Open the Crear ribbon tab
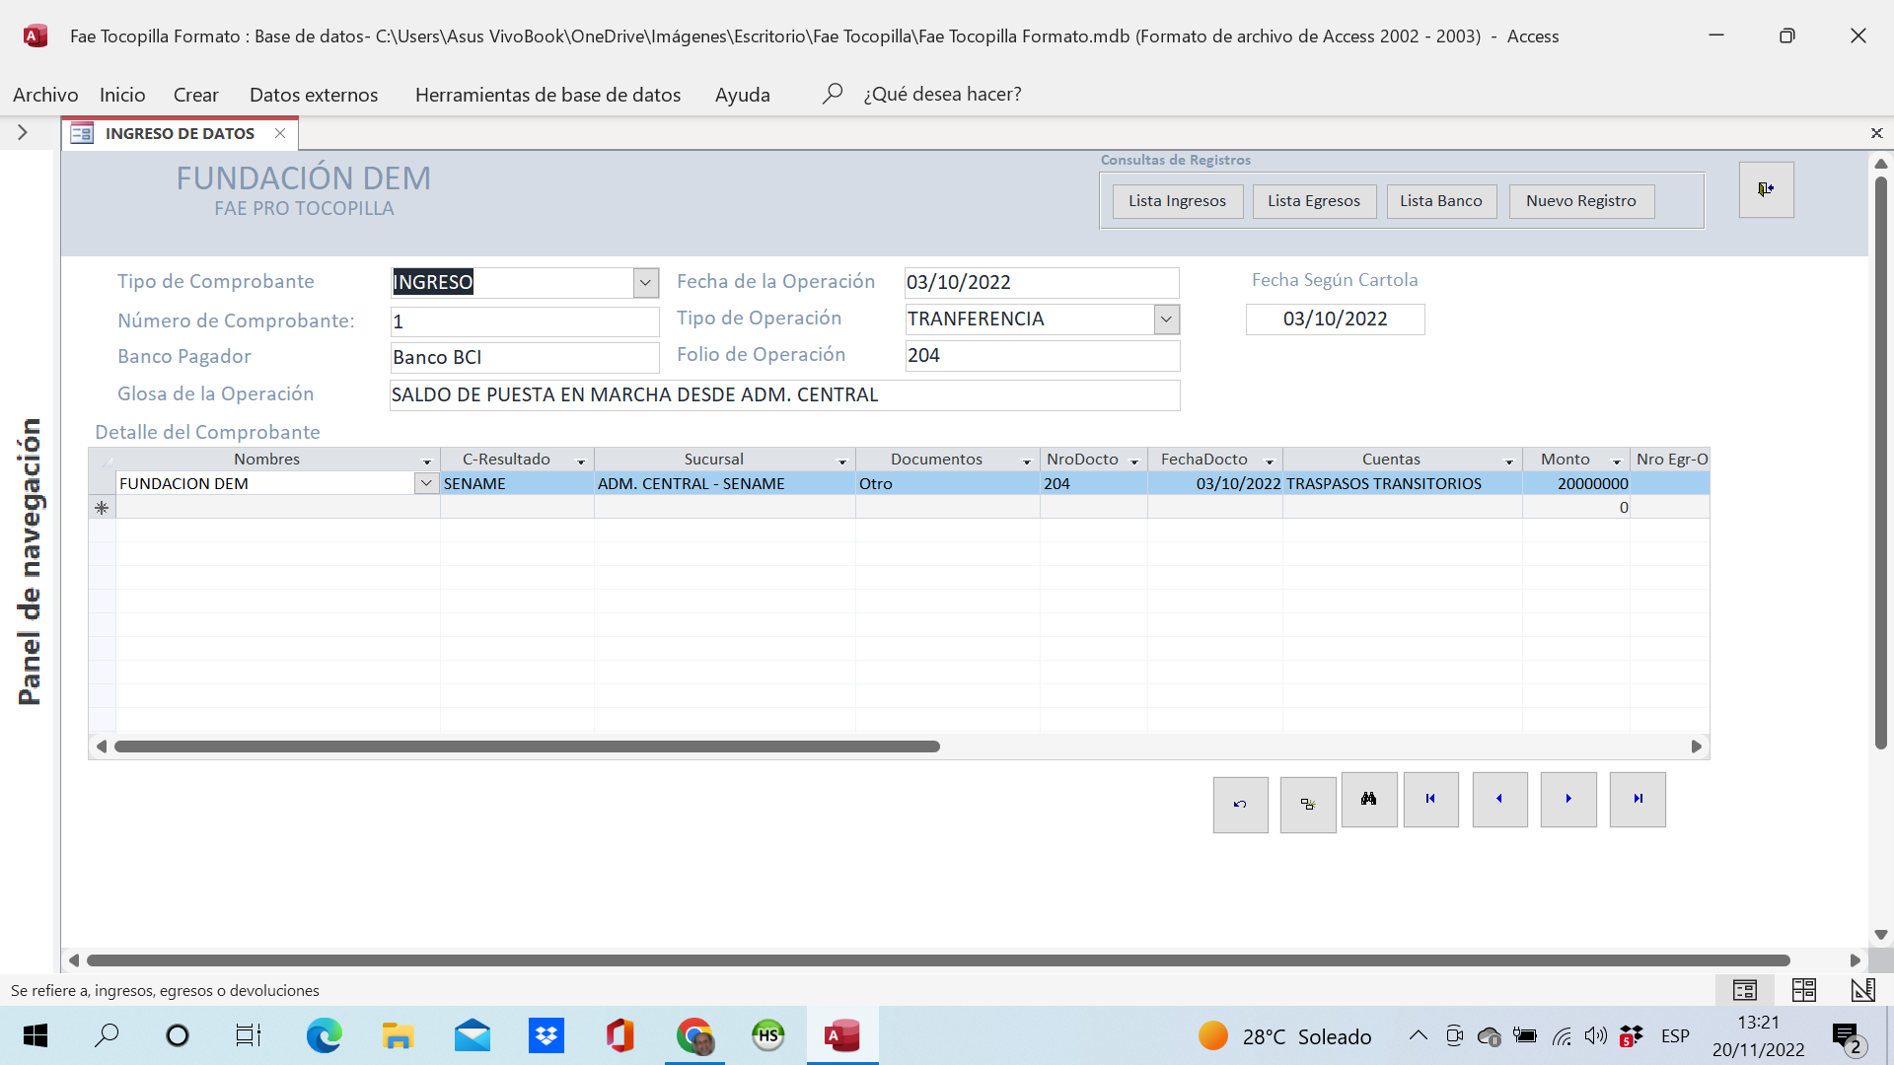 coord(195,95)
